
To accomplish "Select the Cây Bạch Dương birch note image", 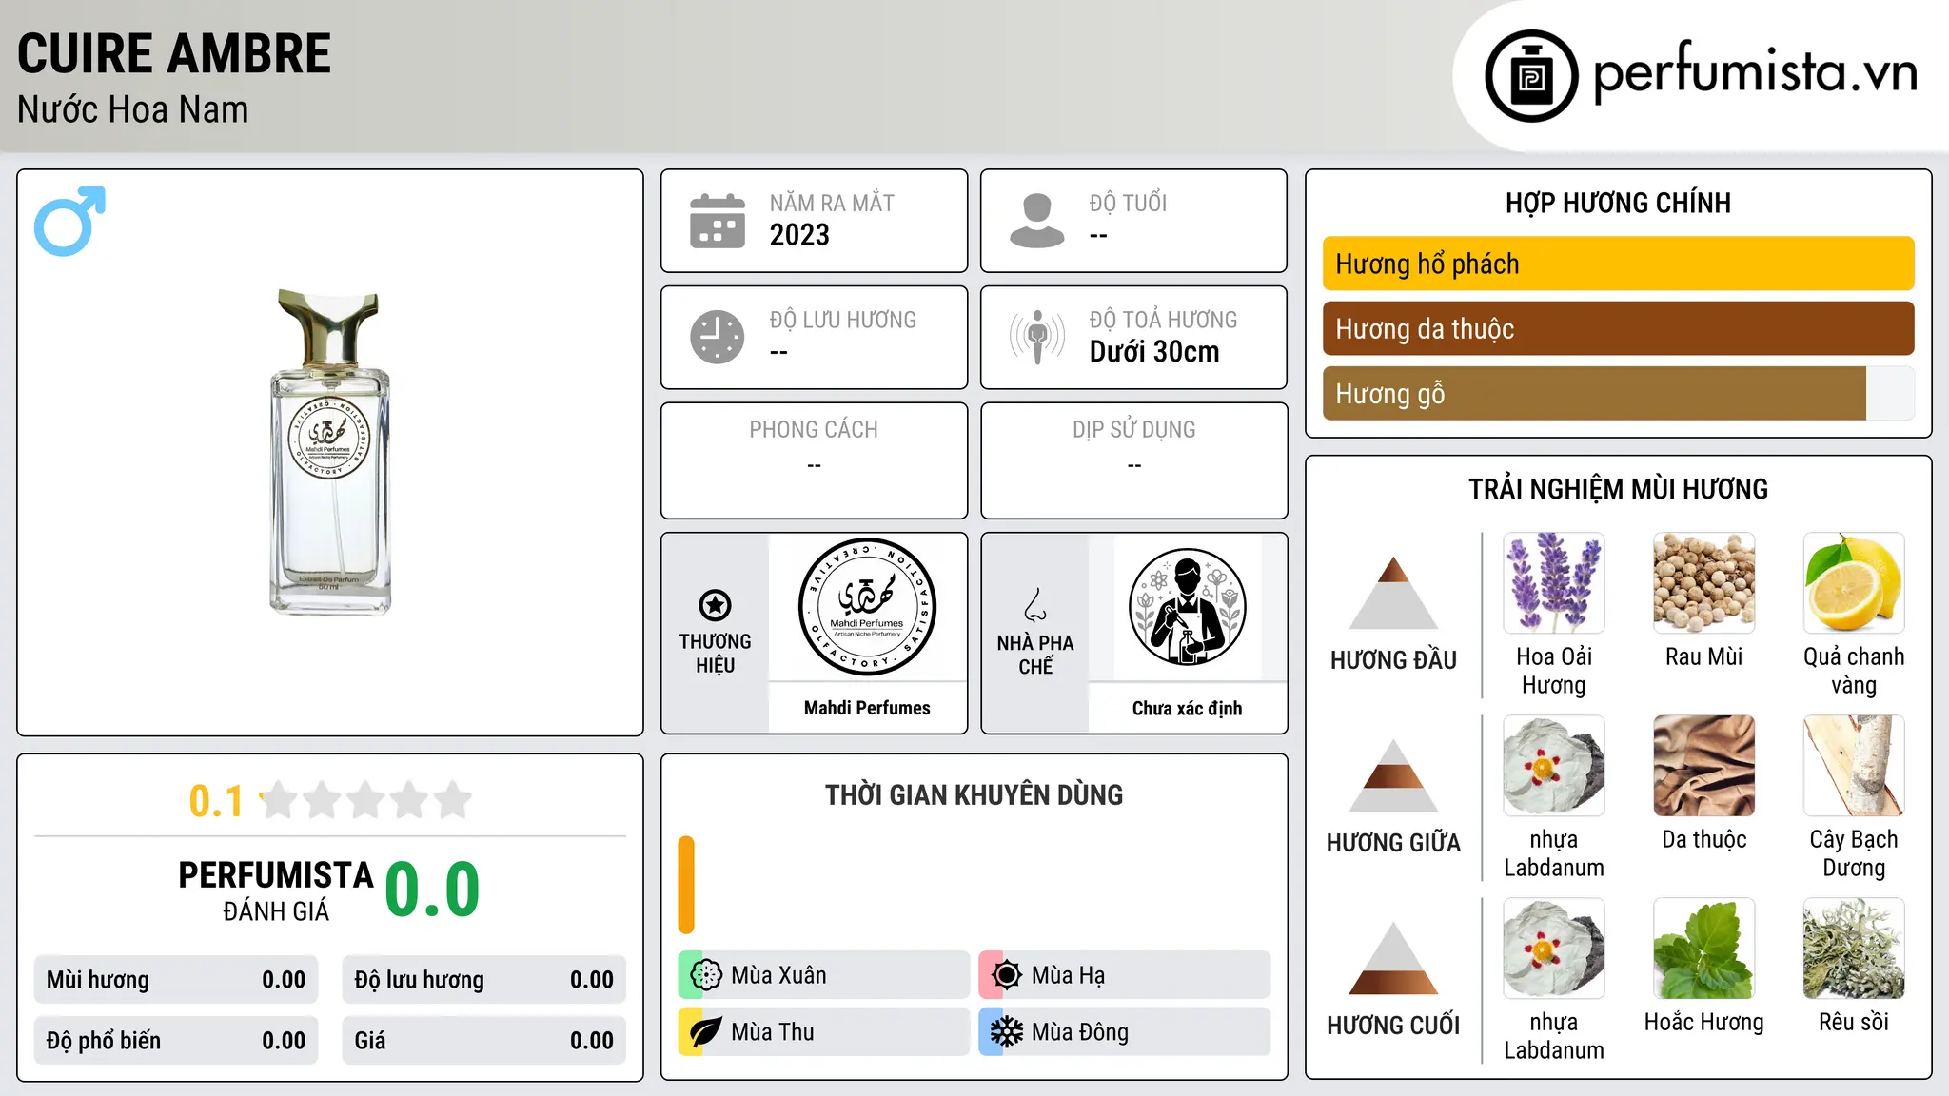I will pyautogui.click(x=1854, y=766).
